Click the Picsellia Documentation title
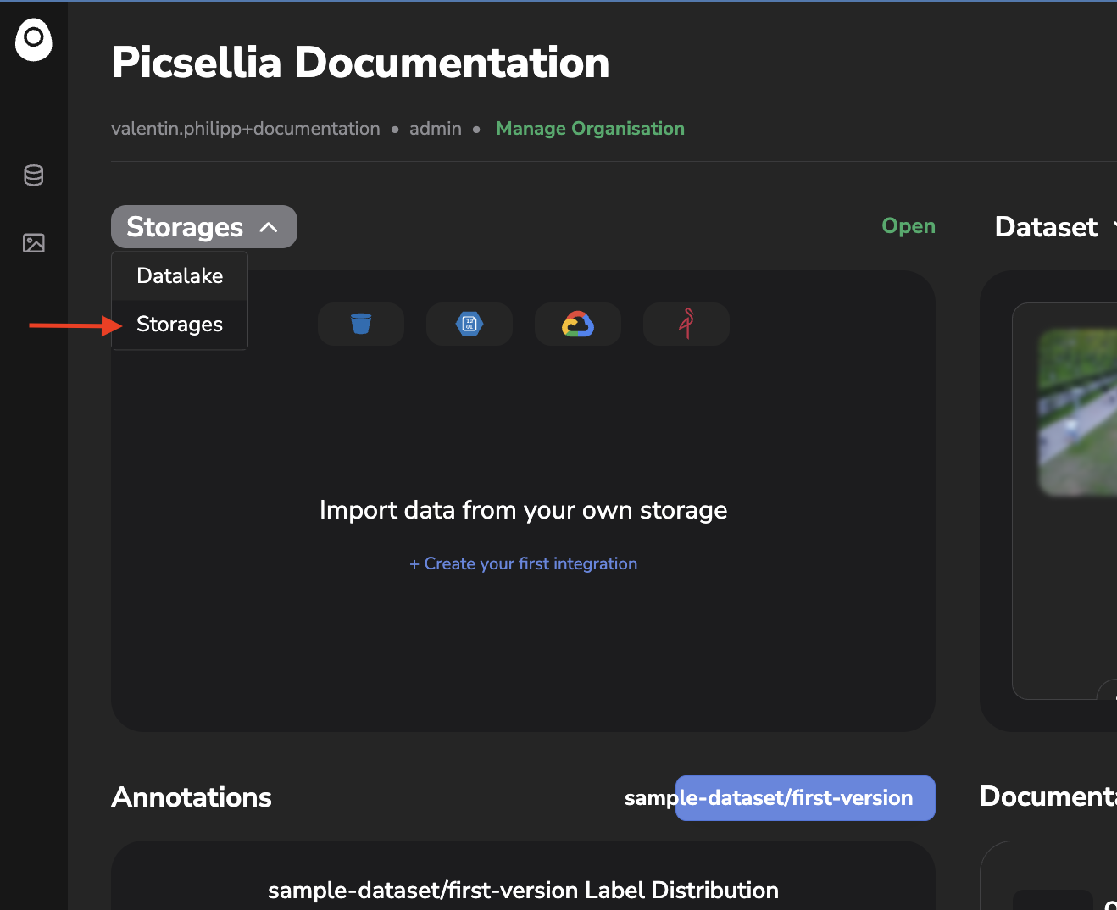1117x910 pixels. (x=360, y=63)
